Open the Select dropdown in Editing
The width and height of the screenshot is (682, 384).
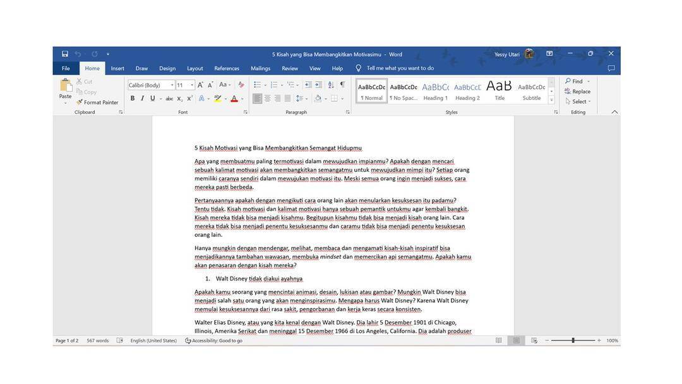point(578,101)
